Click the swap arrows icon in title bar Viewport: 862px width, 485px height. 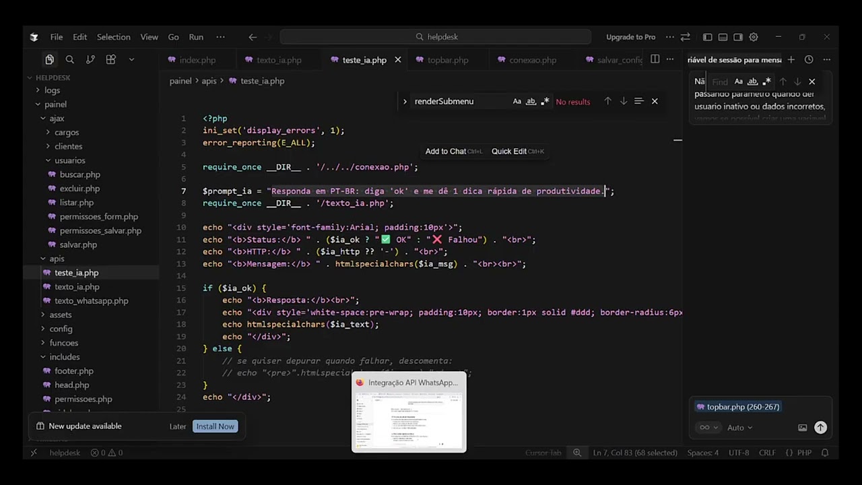(686, 37)
